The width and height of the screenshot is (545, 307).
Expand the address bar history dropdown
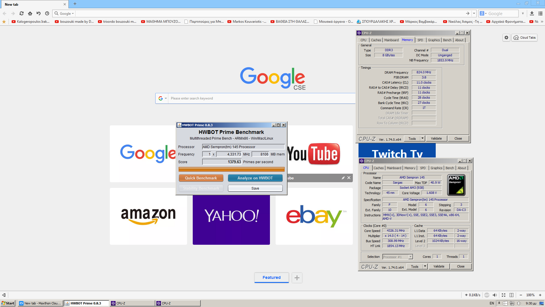coord(474,13)
